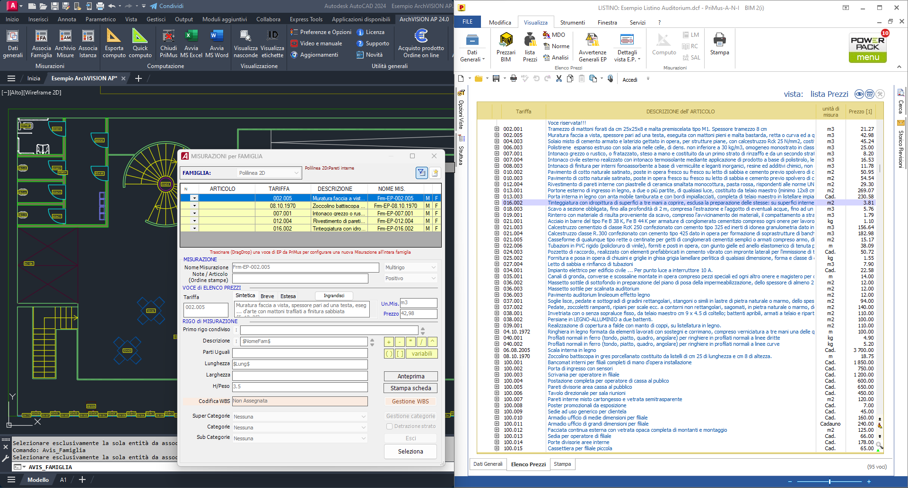Click the H/Peso input field
908x488 pixels.
pyautogui.click(x=300, y=387)
